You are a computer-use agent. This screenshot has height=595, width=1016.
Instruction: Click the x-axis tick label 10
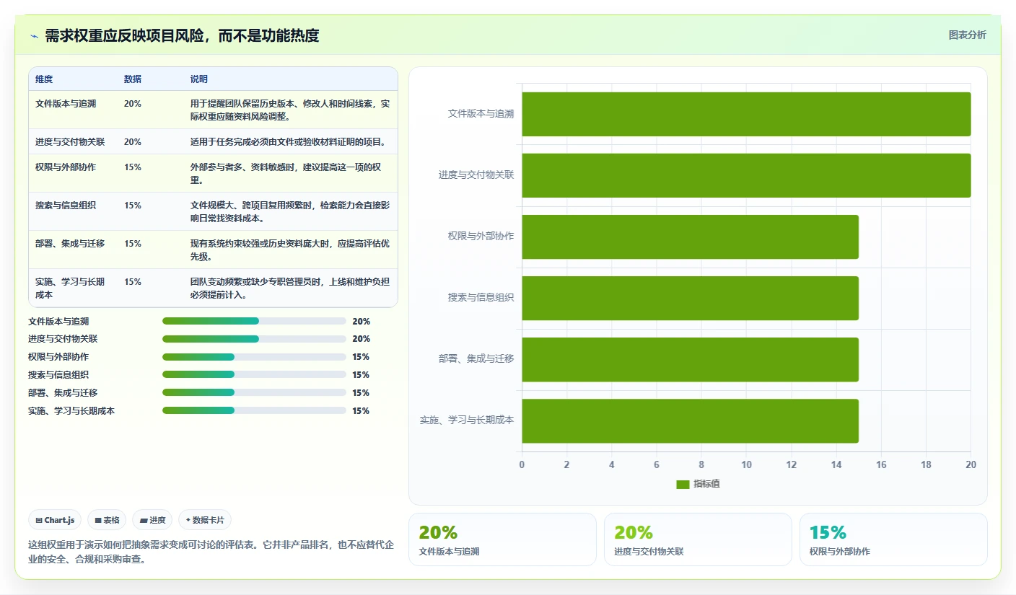(x=746, y=464)
